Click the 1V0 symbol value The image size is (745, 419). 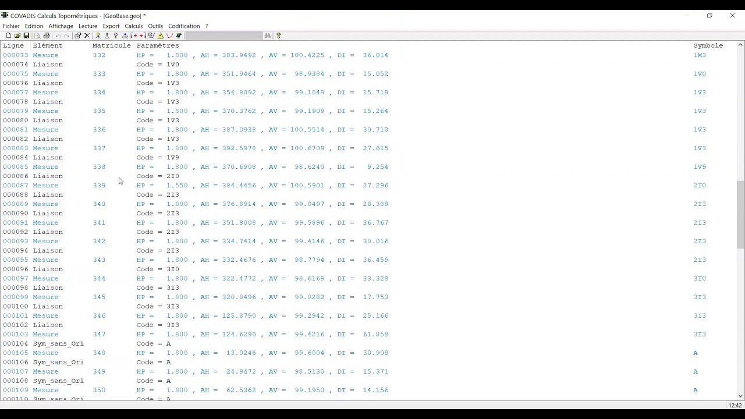700,74
